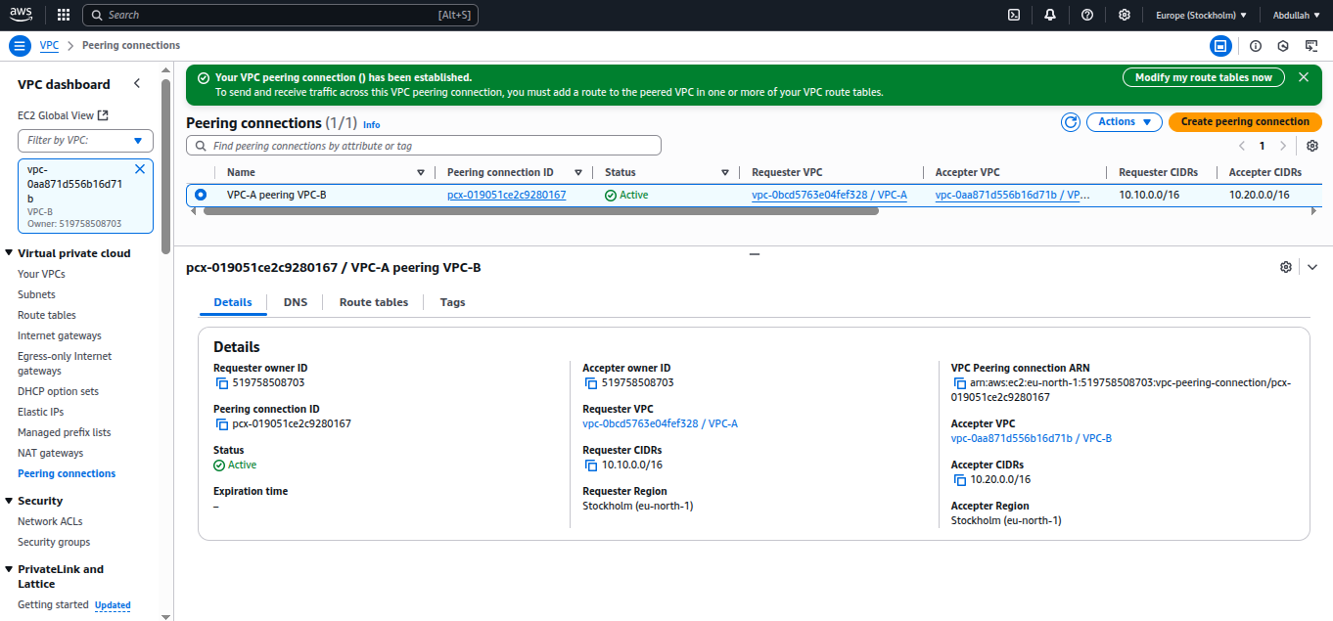The height and width of the screenshot is (621, 1333).
Task: Go to previous page of results
Action: pyautogui.click(x=1242, y=146)
